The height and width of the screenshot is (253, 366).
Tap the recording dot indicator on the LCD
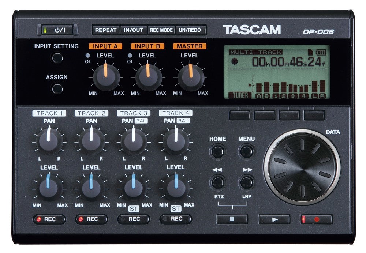click(x=234, y=61)
